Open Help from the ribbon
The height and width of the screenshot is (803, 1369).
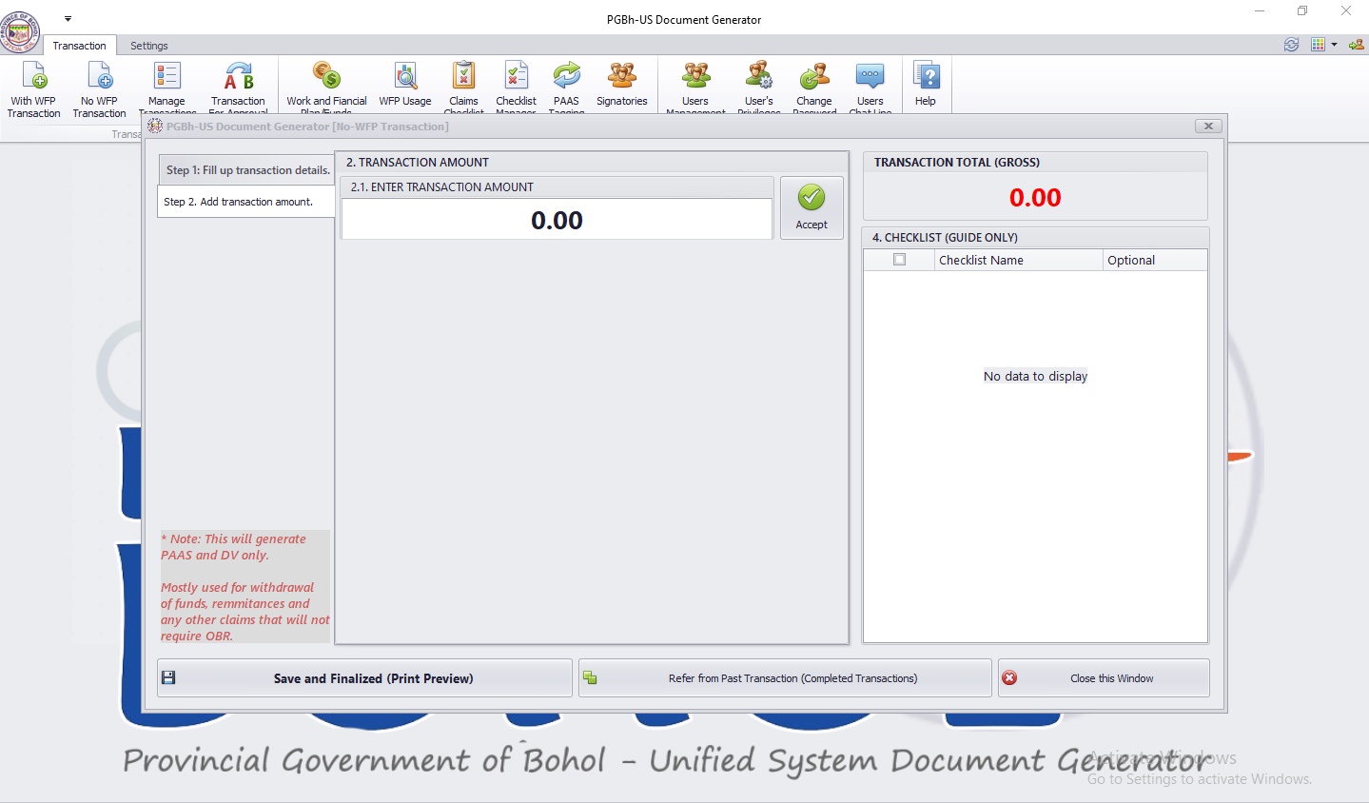(x=926, y=86)
